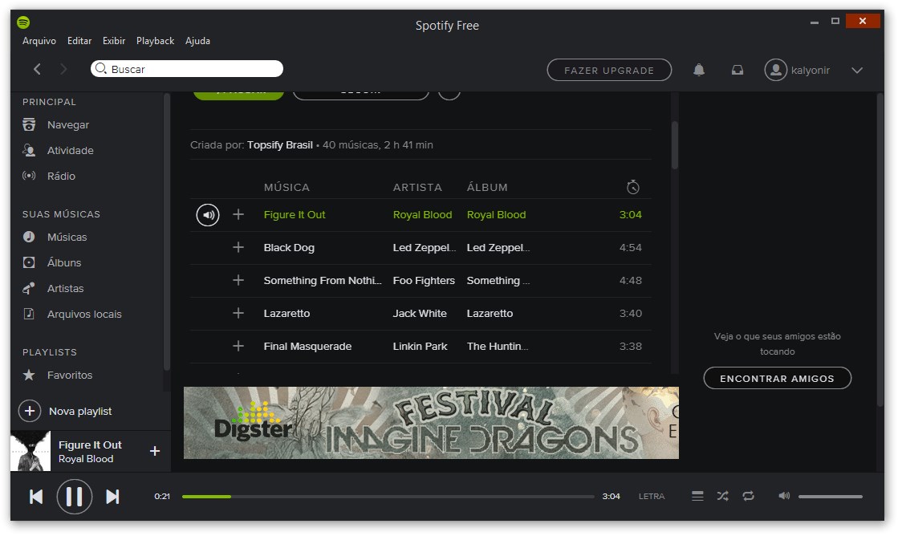Click now-playing speaker icon on Figure It Out
The height and width of the screenshot is (536, 898).
coord(208,215)
